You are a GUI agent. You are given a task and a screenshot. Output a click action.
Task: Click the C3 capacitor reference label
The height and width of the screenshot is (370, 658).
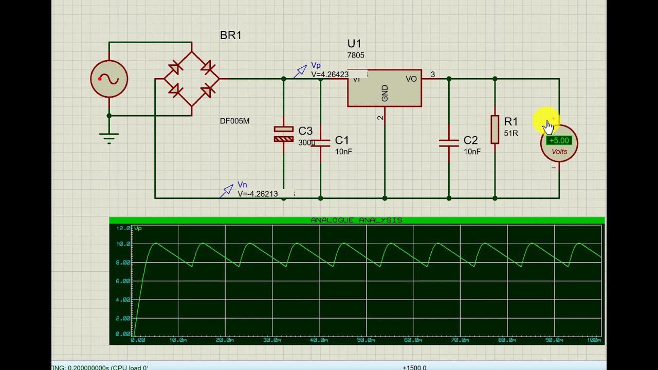(x=305, y=131)
